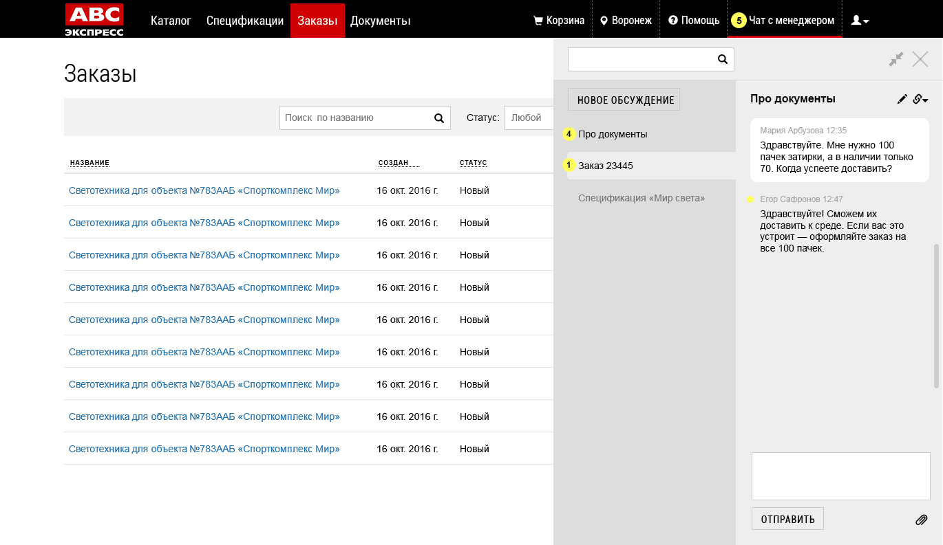Image resolution: width=943 pixels, height=545 pixels.
Task: Send the message with ОТПРАВИТЬ
Action: click(x=787, y=519)
